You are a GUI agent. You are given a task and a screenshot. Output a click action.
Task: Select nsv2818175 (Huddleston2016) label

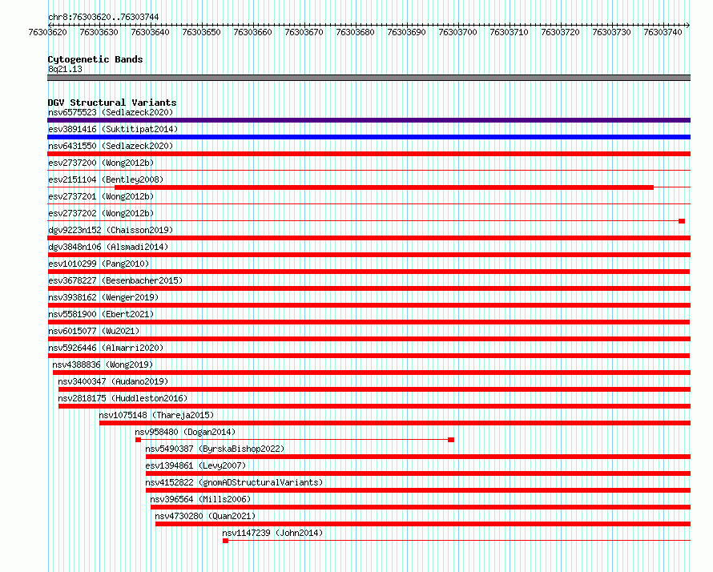(x=123, y=398)
